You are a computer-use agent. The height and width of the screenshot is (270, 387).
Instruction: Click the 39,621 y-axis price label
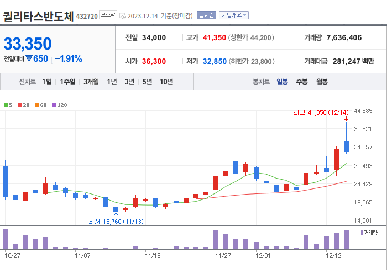tap(363, 129)
